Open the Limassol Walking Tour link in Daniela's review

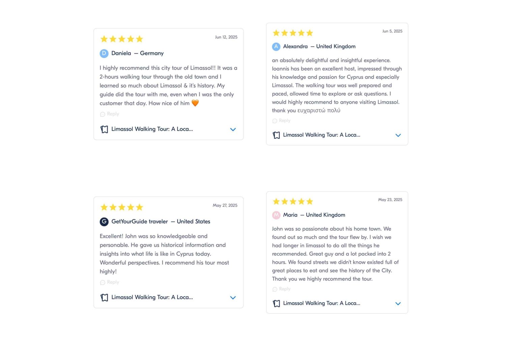(x=152, y=129)
